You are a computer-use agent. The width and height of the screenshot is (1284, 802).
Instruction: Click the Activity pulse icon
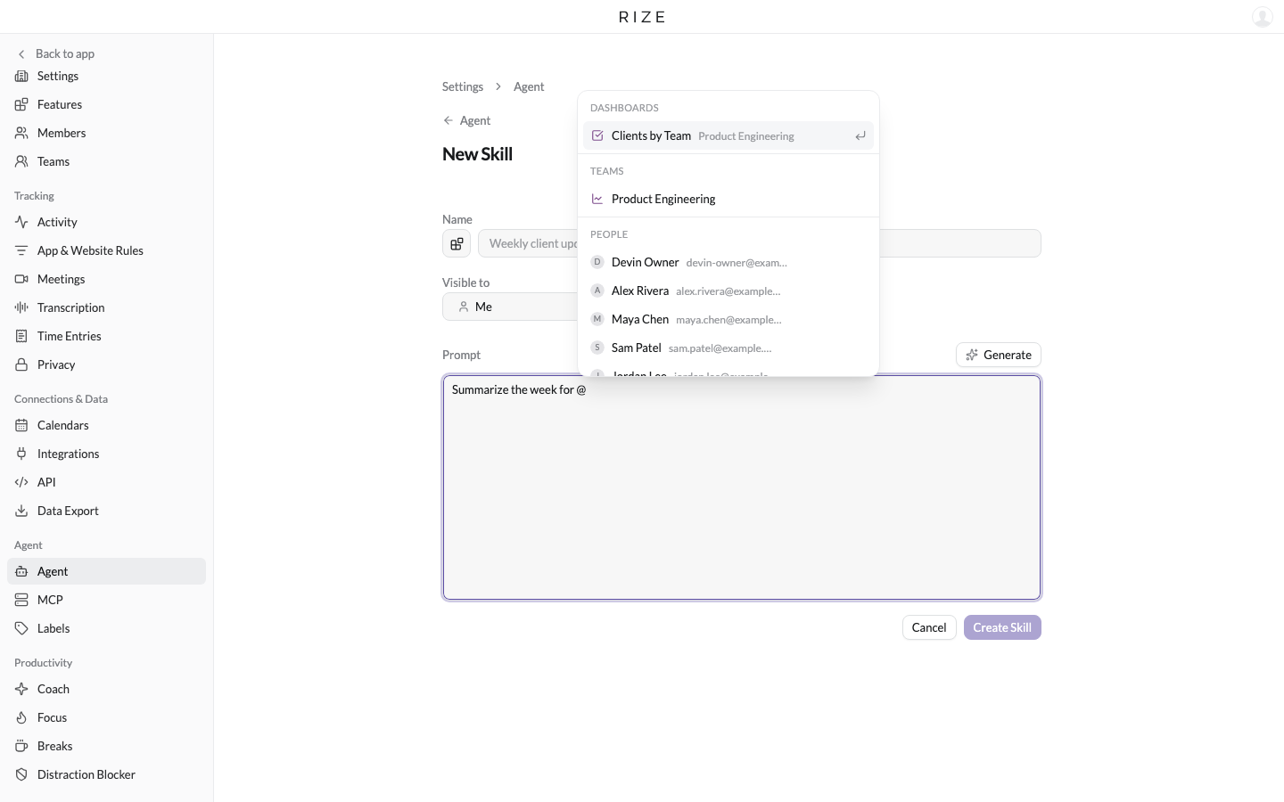pos(21,222)
